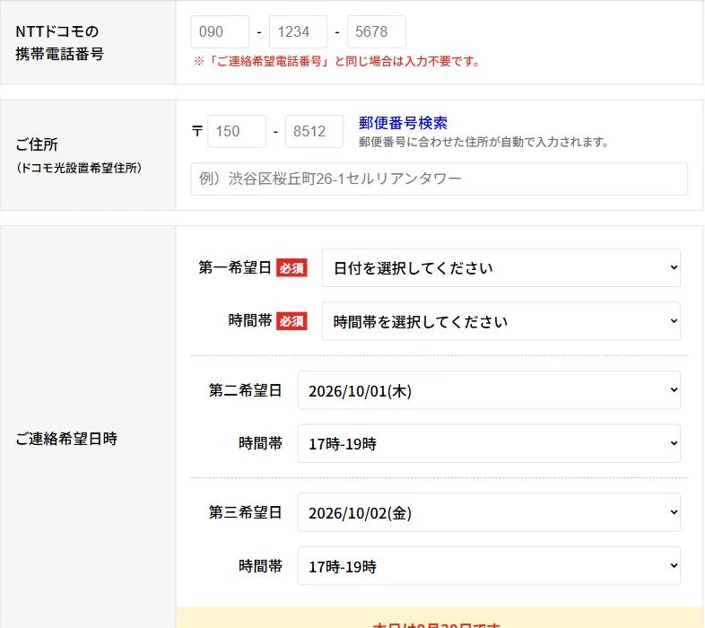Click the (ドコモ光設置希望住所) sublabel
Image resolution: width=705 pixels, height=628 pixels.
pyautogui.click(x=79, y=169)
